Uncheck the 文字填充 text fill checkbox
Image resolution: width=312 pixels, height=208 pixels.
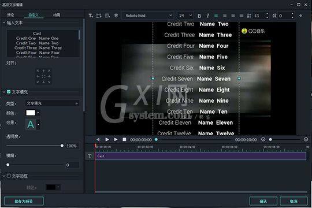[9, 91]
